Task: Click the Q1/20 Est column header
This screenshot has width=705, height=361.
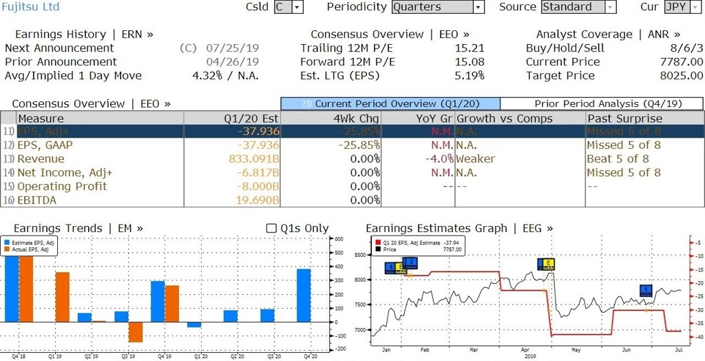Action: (232, 118)
